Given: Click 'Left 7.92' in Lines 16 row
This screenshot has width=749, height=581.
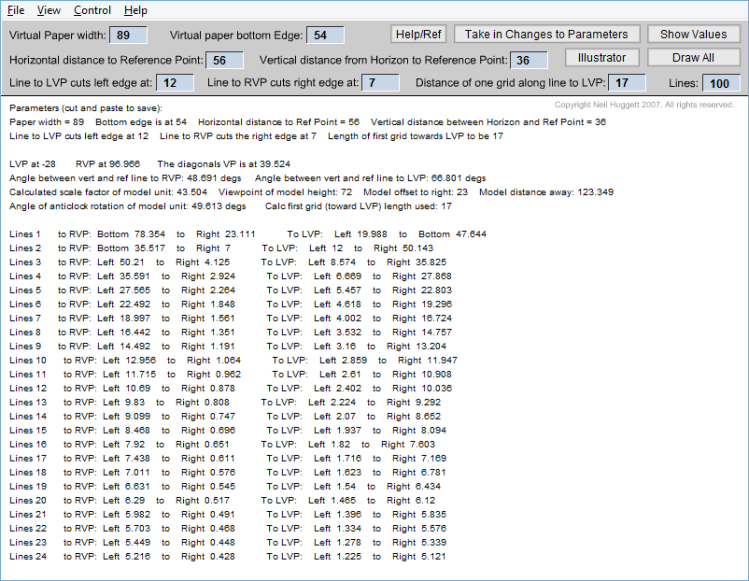Looking at the screenshot, I should pos(123,444).
